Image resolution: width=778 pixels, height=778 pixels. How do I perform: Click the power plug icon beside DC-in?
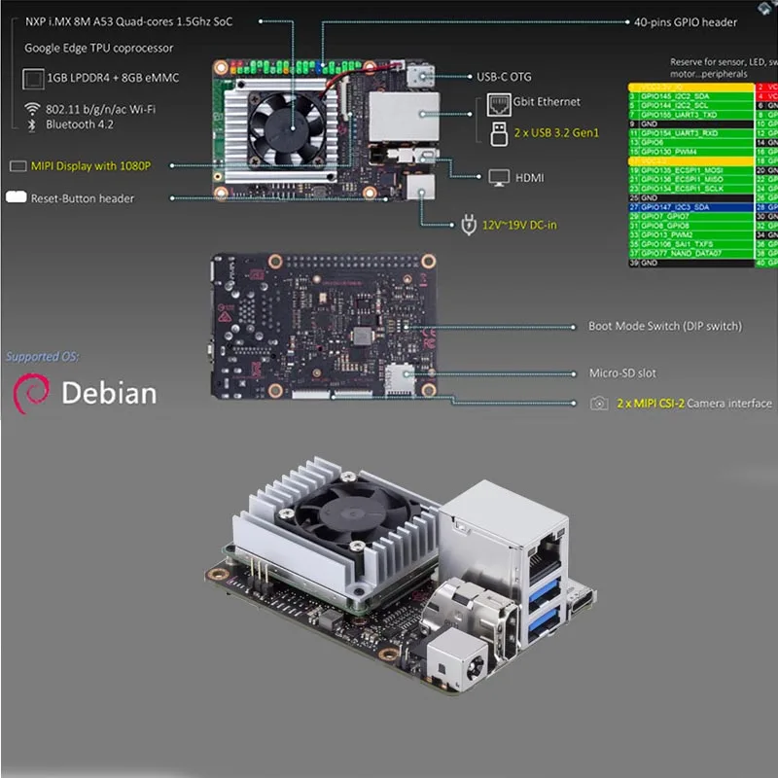pos(469,225)
